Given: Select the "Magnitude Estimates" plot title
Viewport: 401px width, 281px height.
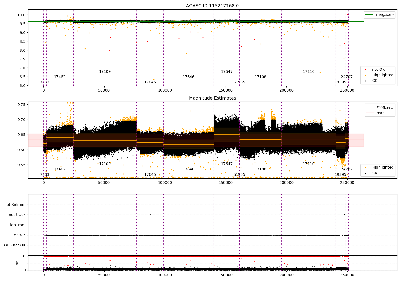Looking at the screenshot, I should 212,98.
